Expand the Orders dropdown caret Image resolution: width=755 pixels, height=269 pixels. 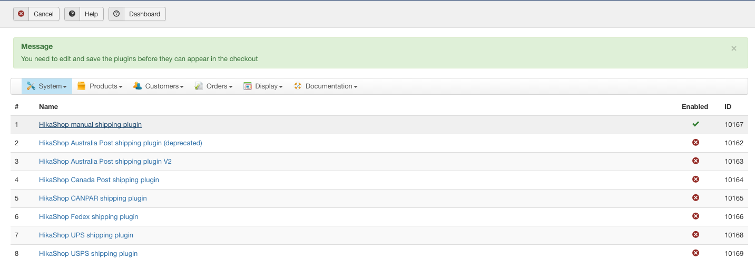(231, 87)
